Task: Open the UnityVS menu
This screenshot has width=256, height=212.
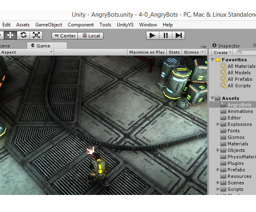Action: tap(125, 25)
